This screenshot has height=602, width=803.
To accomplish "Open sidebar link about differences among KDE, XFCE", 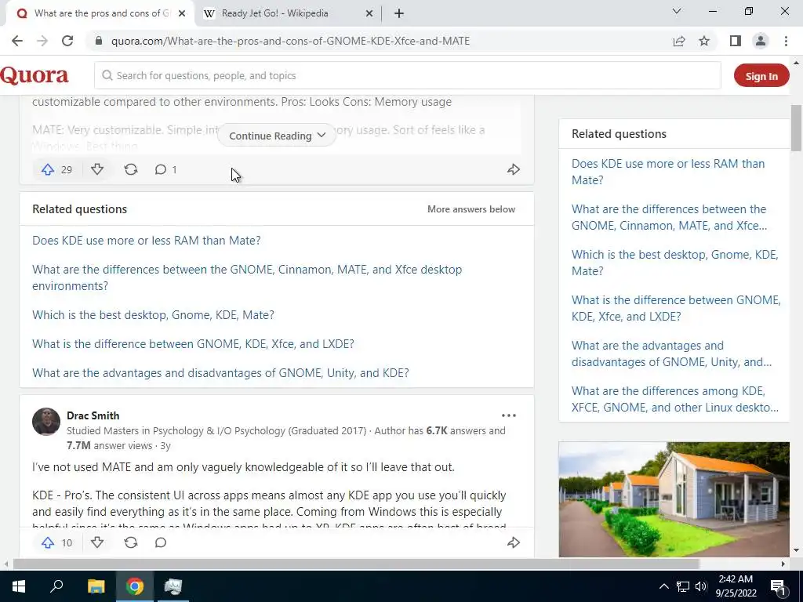I will pos(675,399).
